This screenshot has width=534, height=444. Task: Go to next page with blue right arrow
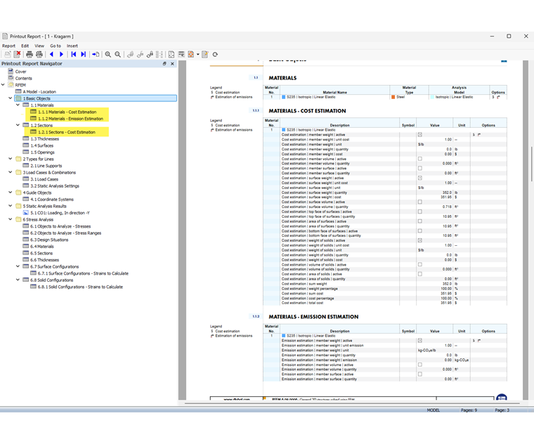tap(61, 55)
